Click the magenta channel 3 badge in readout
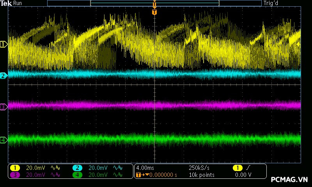 pyautogui.click(x=15, y=175)
